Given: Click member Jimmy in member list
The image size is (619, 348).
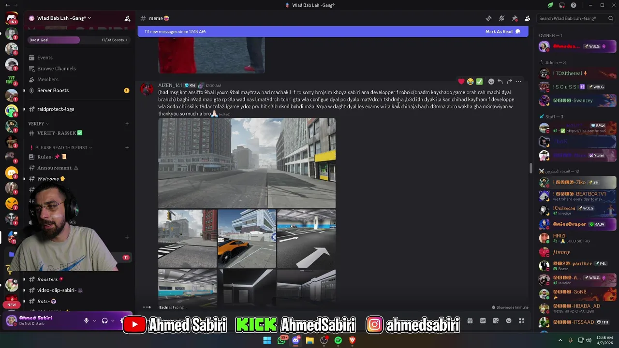Looking at the screenshot, I should pyautogui.click(x=577, y=252).
